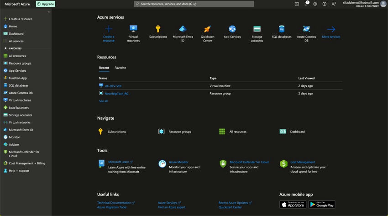Open the Dashboard icon under Navigate

(x=283, y=132)
